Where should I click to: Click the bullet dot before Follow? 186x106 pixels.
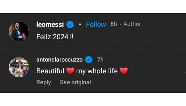click(80, 24)
